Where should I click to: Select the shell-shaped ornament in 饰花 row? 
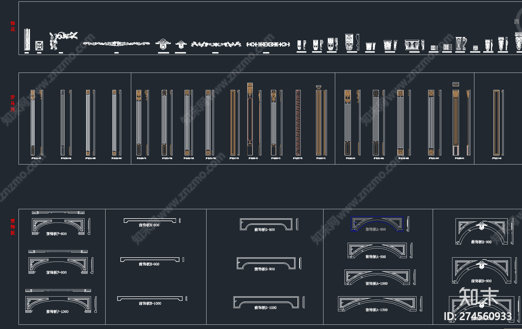(163, 45)
